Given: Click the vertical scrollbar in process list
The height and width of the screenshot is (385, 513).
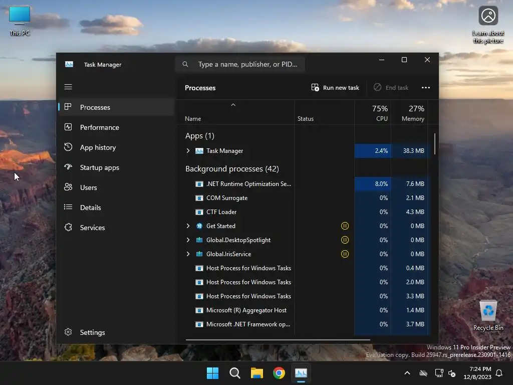Looking at the screenshot, I should (434, 144).
